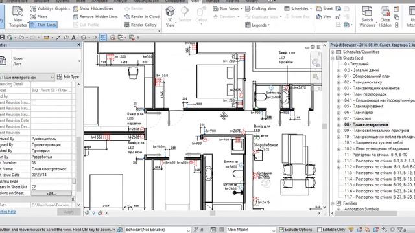Open the Add-Ins ribbon tab
The image size is (415, 233).
[x=232, y=1]
